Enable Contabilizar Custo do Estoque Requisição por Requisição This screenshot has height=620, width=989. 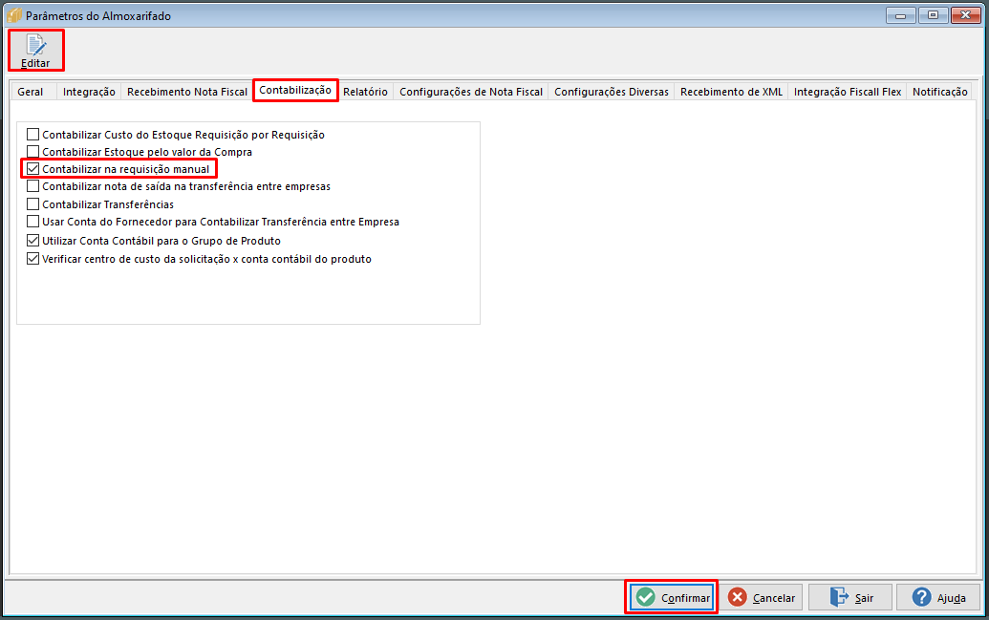pyautogui.click(x=32, y=135)
